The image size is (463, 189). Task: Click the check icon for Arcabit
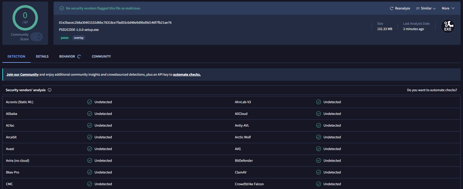coord(90,137)
